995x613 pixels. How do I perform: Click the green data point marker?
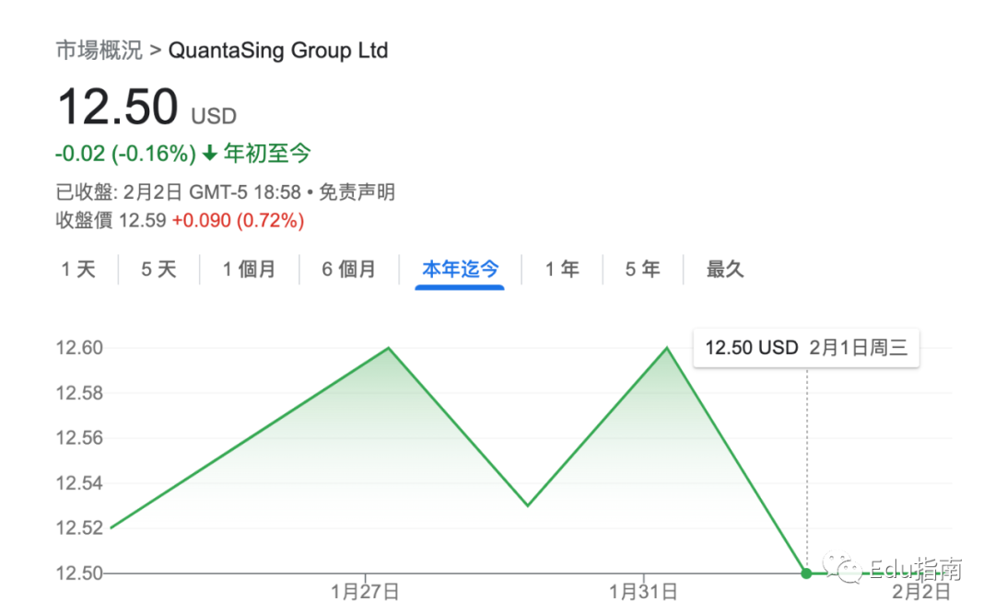(807, 573)
